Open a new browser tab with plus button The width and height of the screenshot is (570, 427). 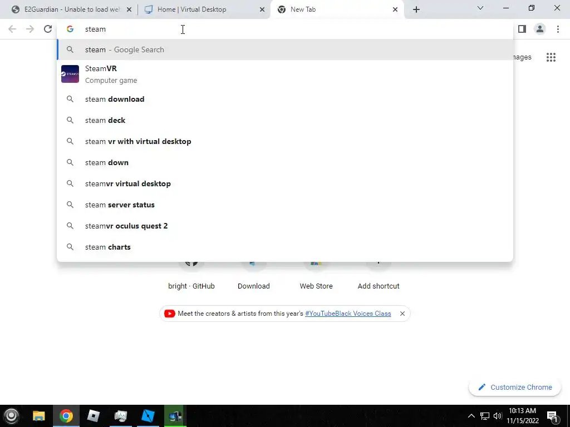416,10
